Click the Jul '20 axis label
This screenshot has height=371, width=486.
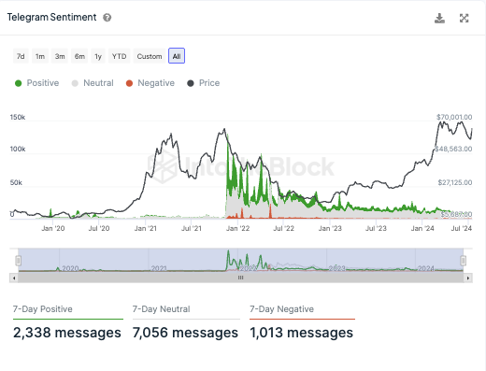coord(99,228)
